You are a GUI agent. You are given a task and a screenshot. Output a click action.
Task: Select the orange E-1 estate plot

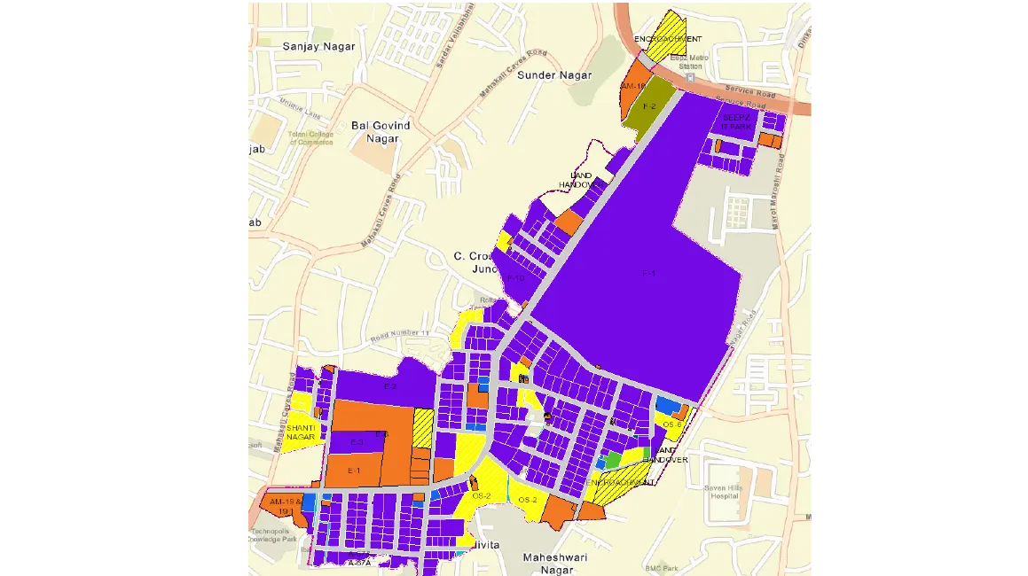(x=353, y=471)
